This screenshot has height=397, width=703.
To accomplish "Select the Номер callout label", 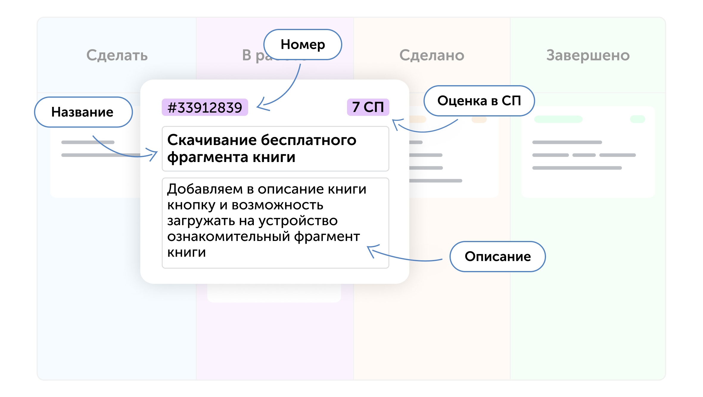I will pyautogui.click(x=303, y=45).
